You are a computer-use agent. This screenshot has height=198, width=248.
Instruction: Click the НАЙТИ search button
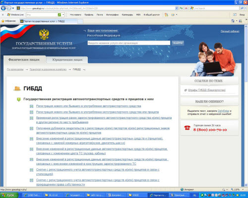[x=178, y=43]
